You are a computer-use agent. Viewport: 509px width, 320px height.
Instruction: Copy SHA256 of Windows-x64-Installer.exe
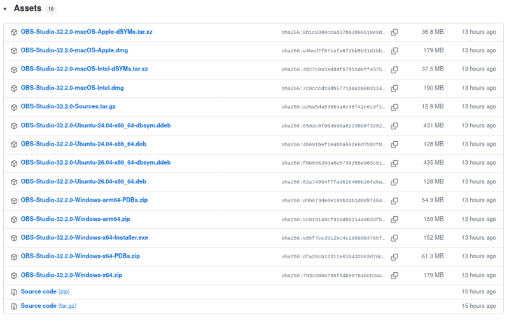[394, 238]
